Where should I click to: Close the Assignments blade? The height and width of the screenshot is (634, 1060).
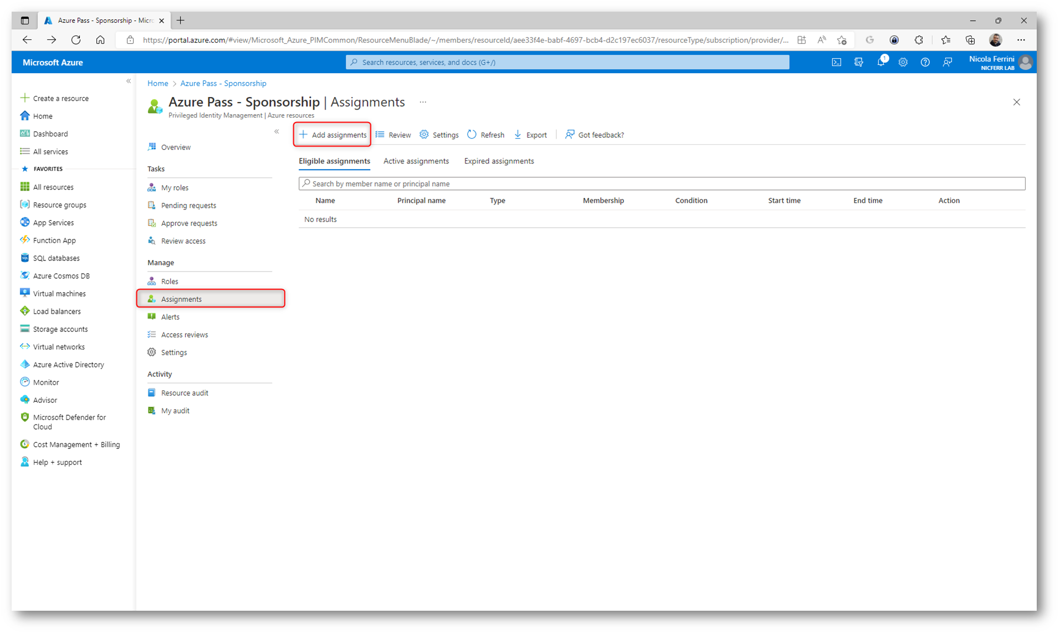point(1016,103)
